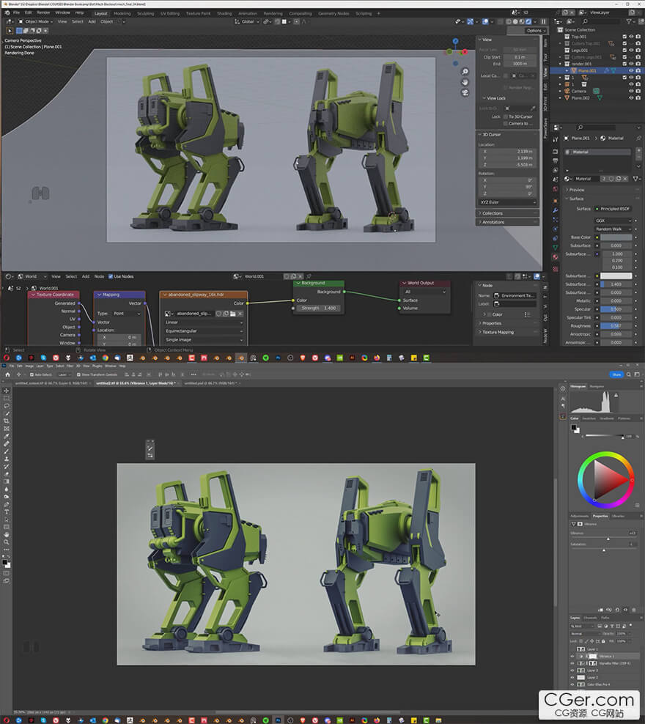Screen dimensions: 645x724
Task: Hide Legs.001 collection via eye icon
Action: 631,51
